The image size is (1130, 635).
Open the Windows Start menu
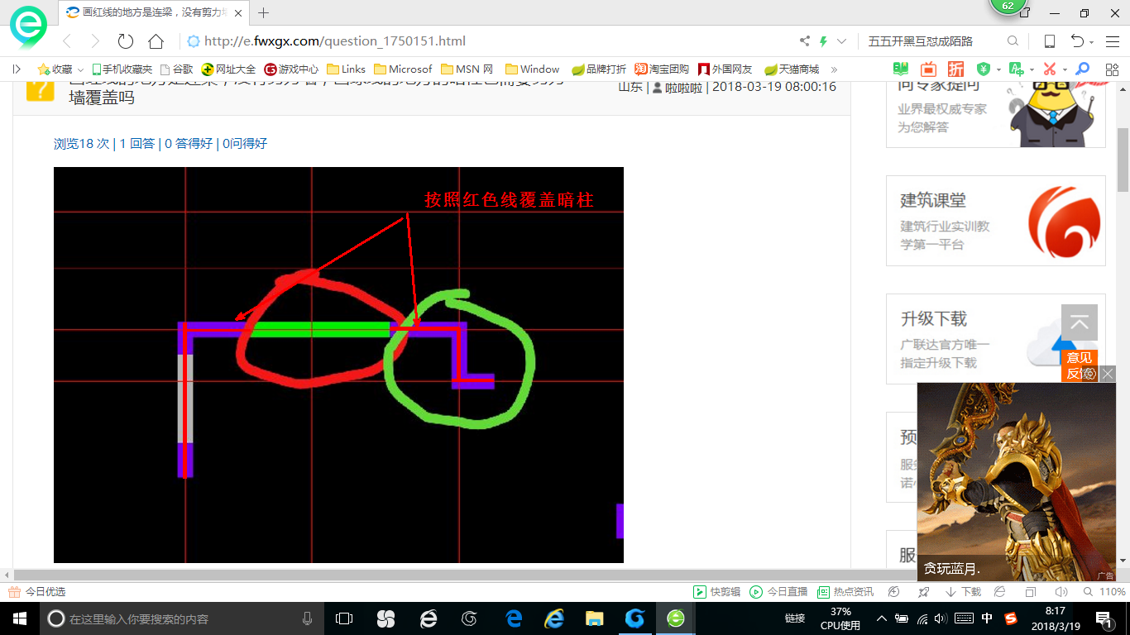click(x=19, y=618)
